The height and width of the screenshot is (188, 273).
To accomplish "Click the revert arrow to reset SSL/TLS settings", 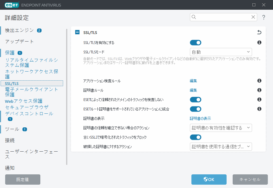I will pos(259,32).
